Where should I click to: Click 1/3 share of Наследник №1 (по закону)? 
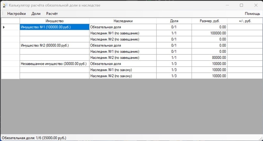[x=174, y=70]
